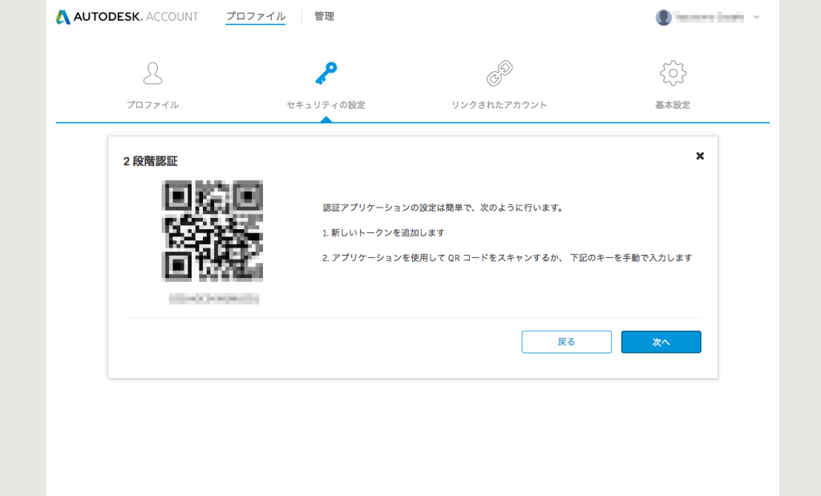Click the リンクされたアカウント chain link icon
Screen dimensions: 821x496
(x=499, y=74)
